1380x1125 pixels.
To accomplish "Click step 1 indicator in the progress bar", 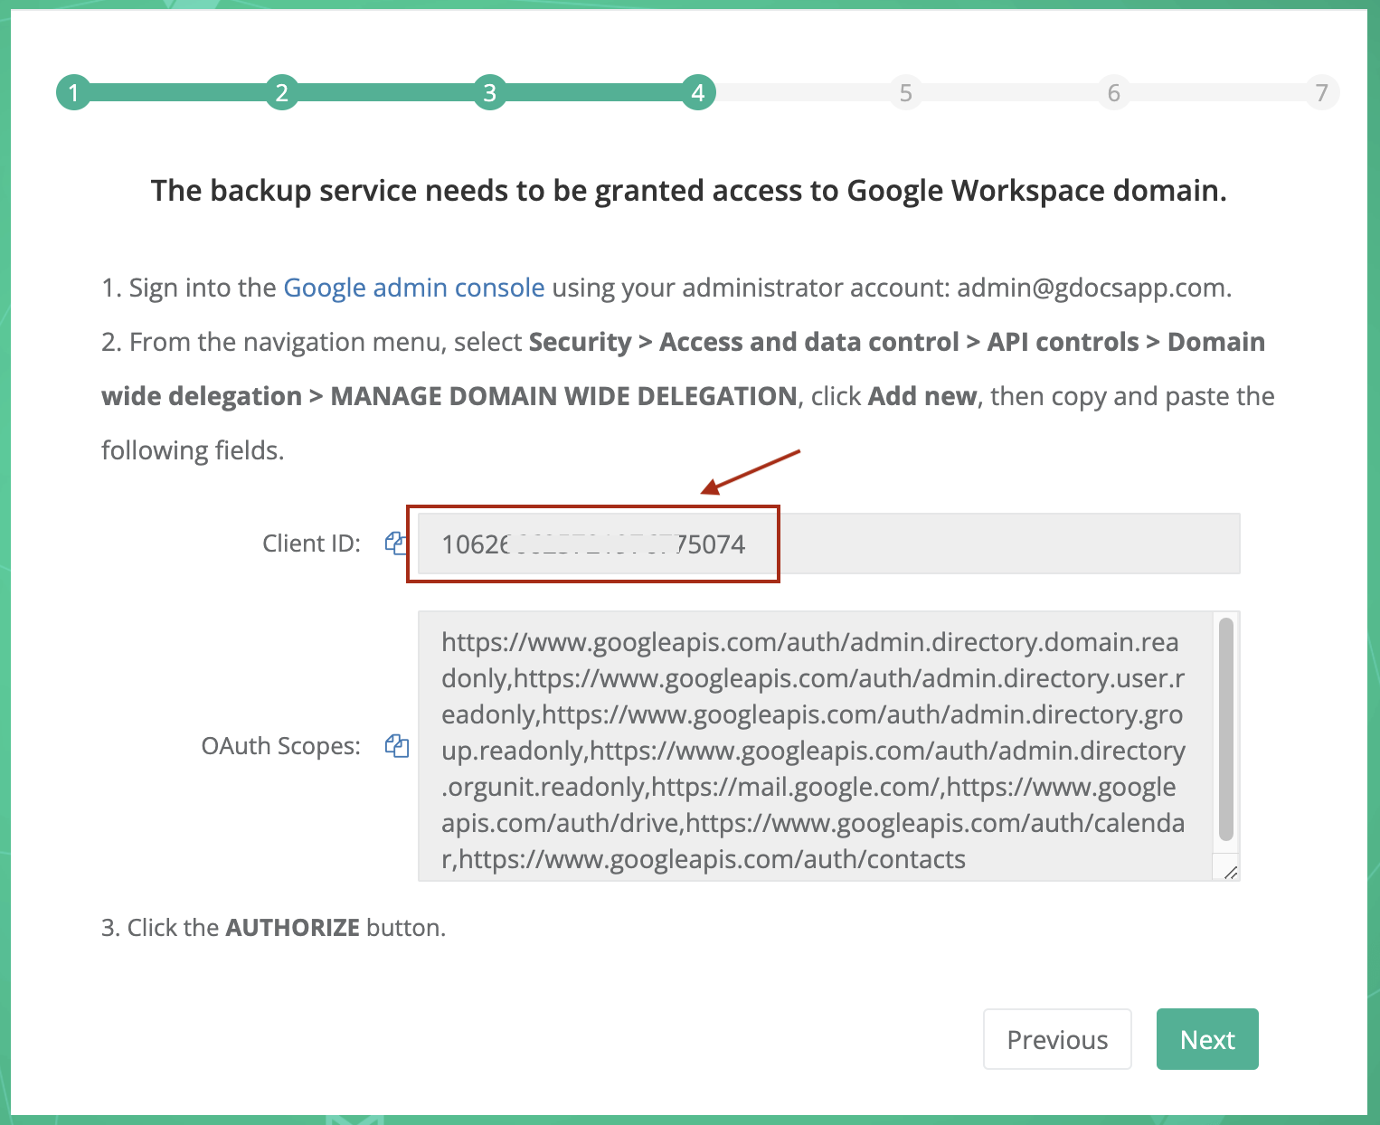I will coord(73,92).
